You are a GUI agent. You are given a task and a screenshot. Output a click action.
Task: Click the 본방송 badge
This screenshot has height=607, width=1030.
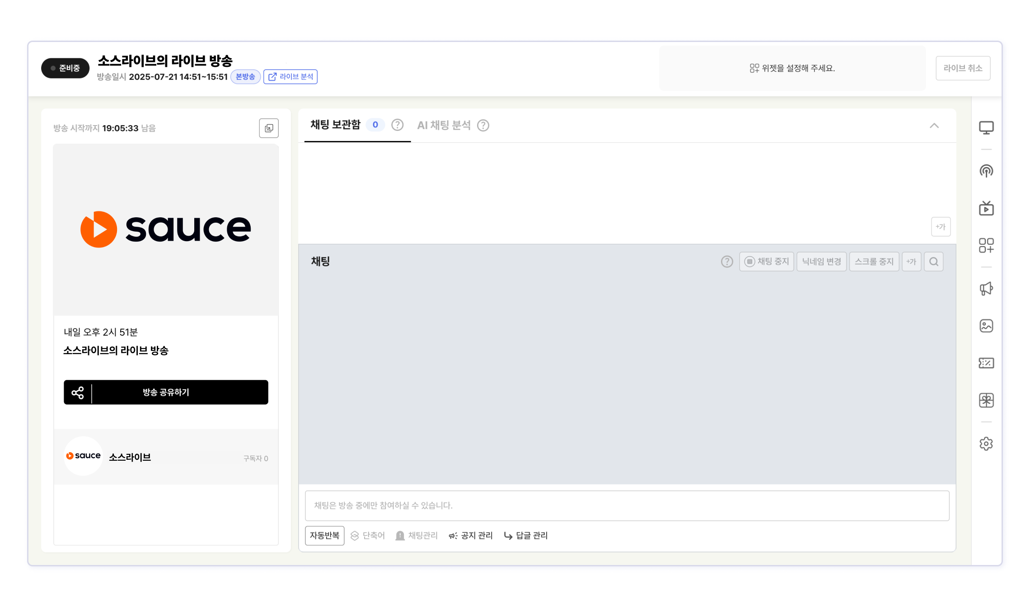pos(246,77)
